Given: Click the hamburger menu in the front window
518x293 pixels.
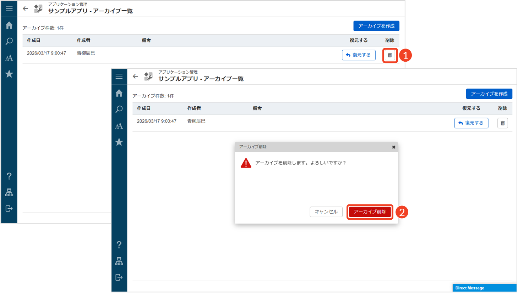Looking at the screenshot, I should point(119,77).
